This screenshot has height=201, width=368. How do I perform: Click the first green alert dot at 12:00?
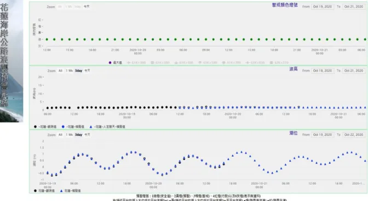(x=47, y=39)
